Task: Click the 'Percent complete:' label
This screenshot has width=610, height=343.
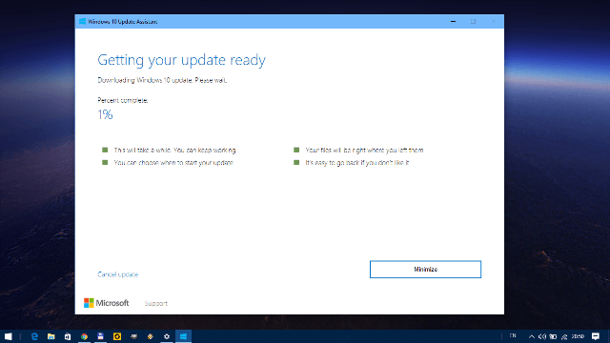Action: (x=123, y=100)
